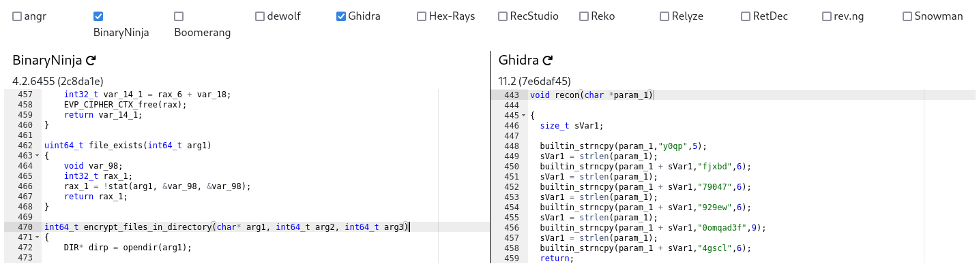Enable the RecStudio decompiler checkbox

(x=503, y=16)
